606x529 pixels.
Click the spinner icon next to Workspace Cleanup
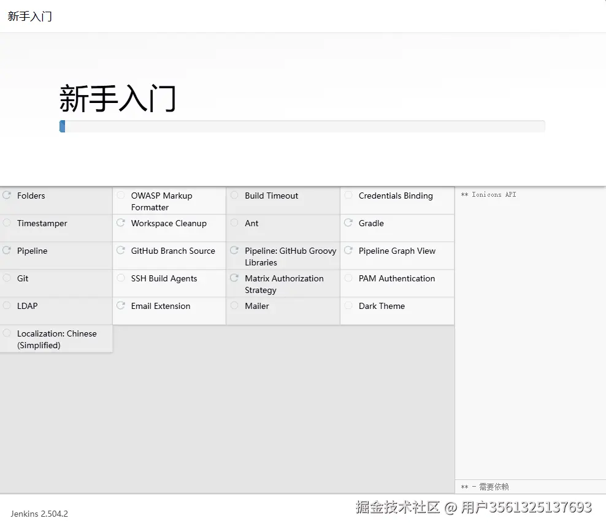click(x=120, y=223)
